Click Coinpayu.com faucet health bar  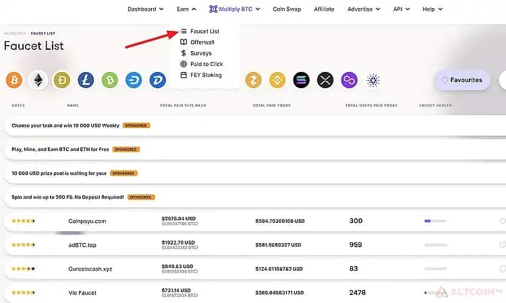[x=436, y=221]
